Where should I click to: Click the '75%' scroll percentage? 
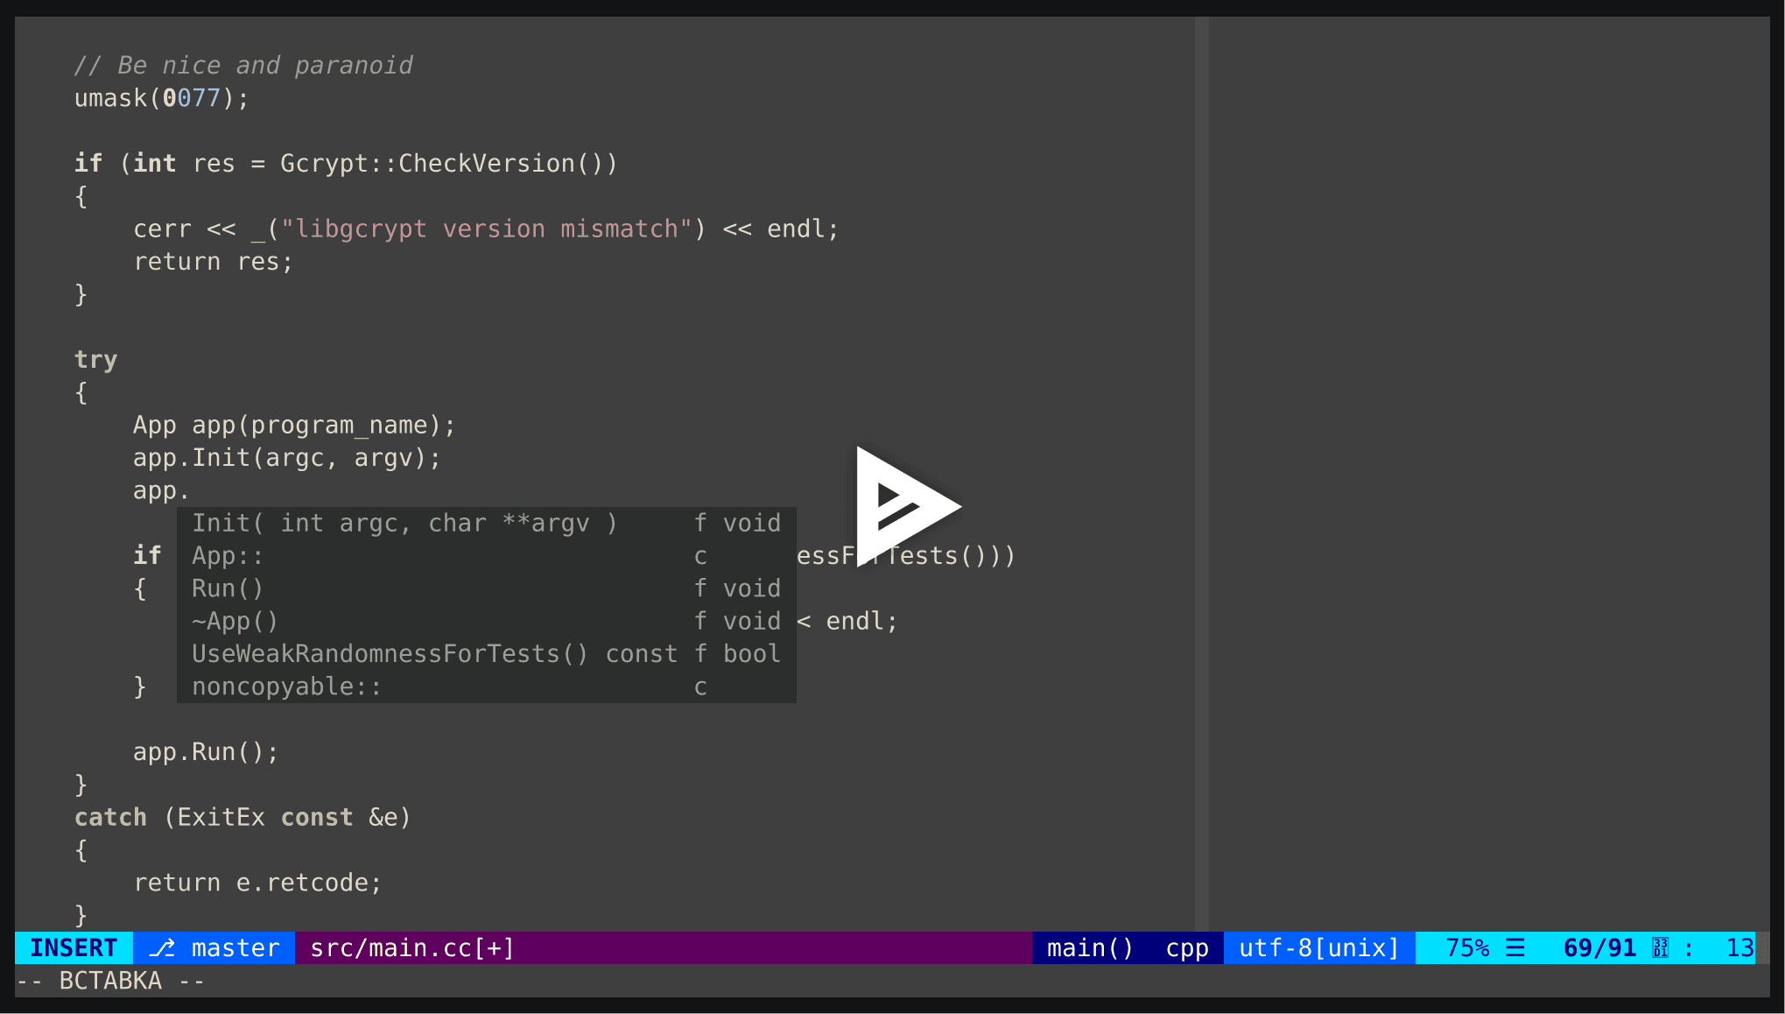click(x=1467, y=948)
